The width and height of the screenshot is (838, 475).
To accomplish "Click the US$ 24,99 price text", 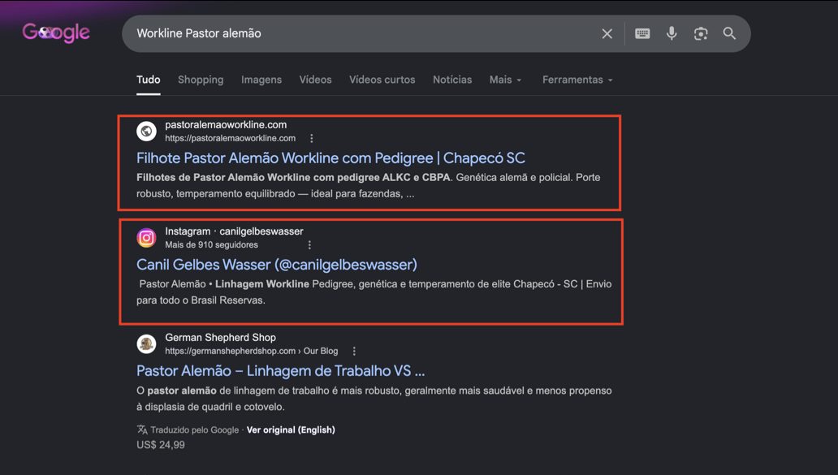I will point(160,445).
